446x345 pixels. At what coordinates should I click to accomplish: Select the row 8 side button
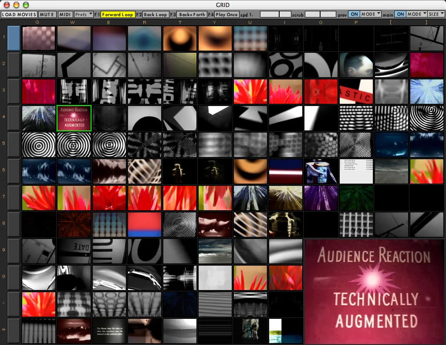point(14,224)
